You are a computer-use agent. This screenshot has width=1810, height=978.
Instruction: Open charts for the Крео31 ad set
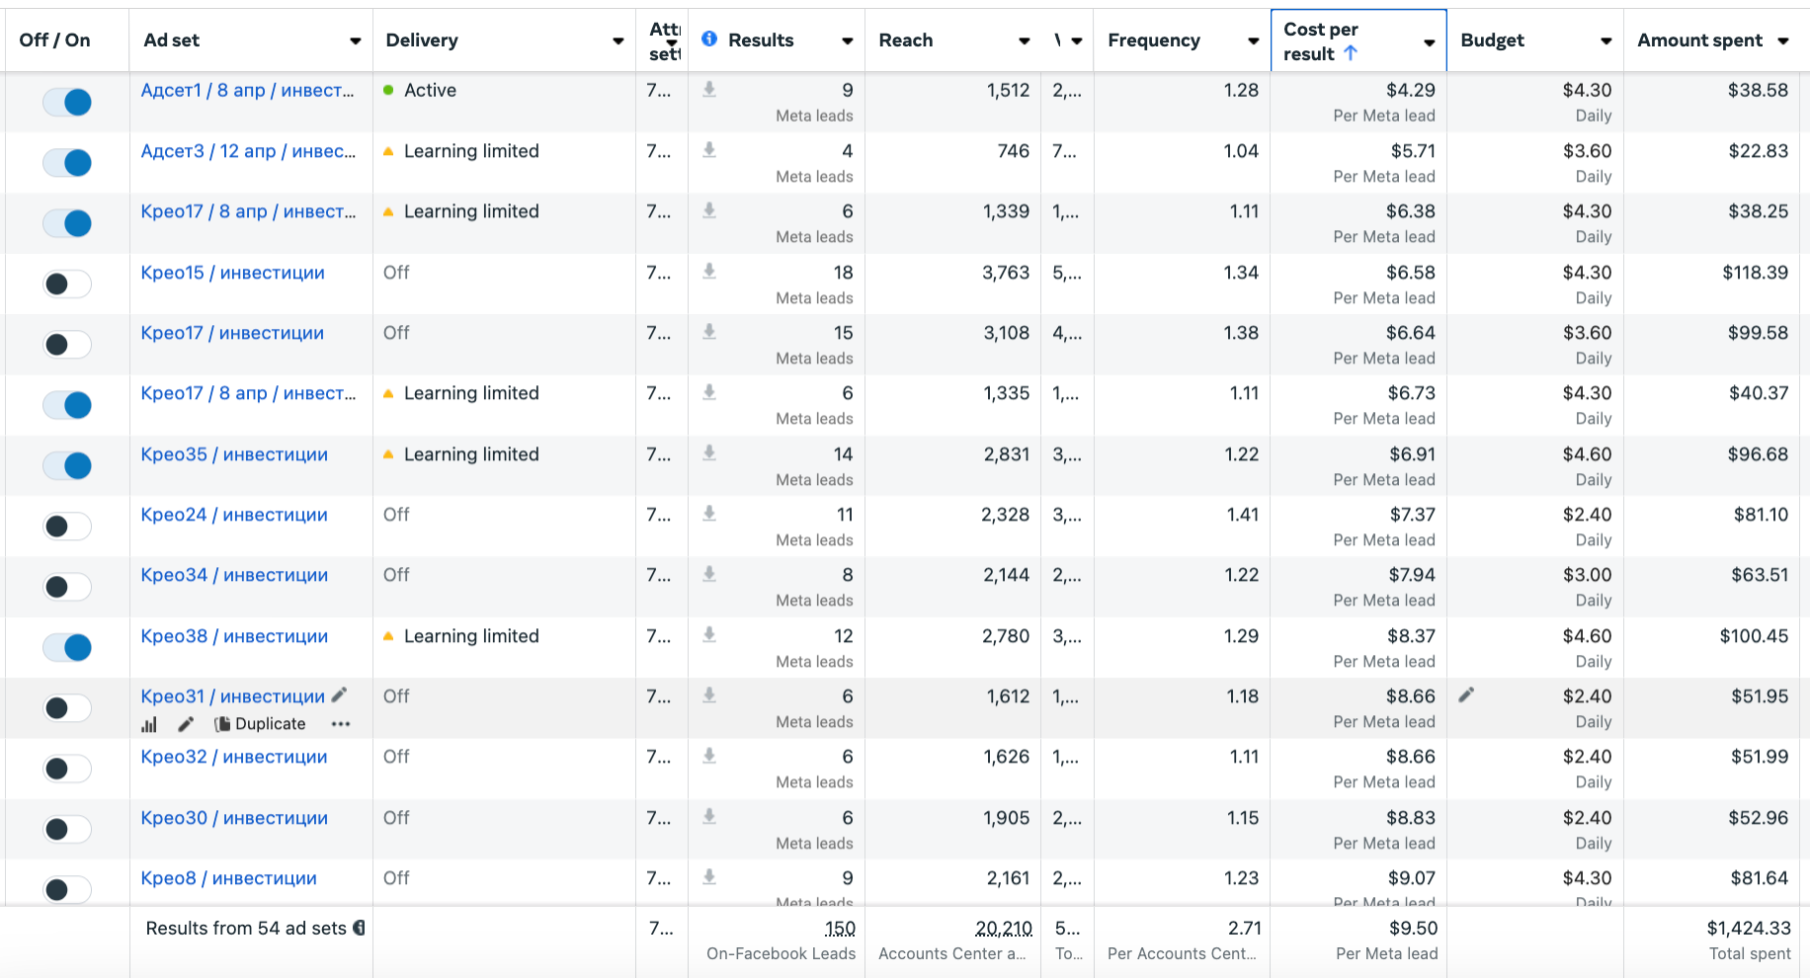149,724
